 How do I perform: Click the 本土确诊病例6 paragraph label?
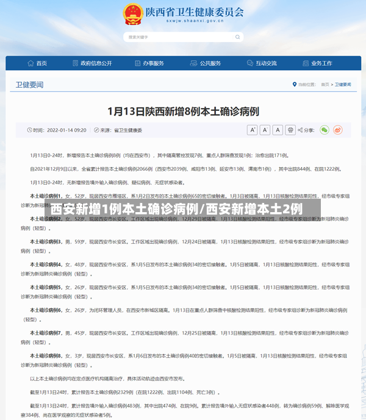(x=46, y=310)
